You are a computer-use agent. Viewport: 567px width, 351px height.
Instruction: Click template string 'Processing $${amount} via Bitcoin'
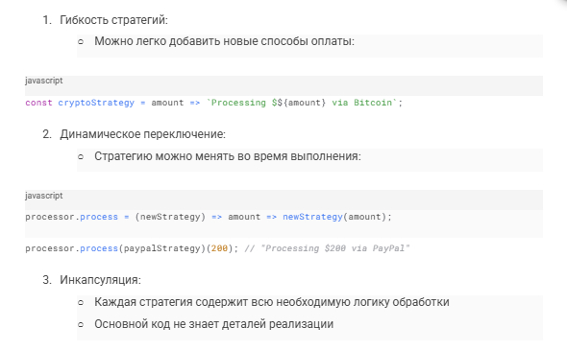click(302, 103)
